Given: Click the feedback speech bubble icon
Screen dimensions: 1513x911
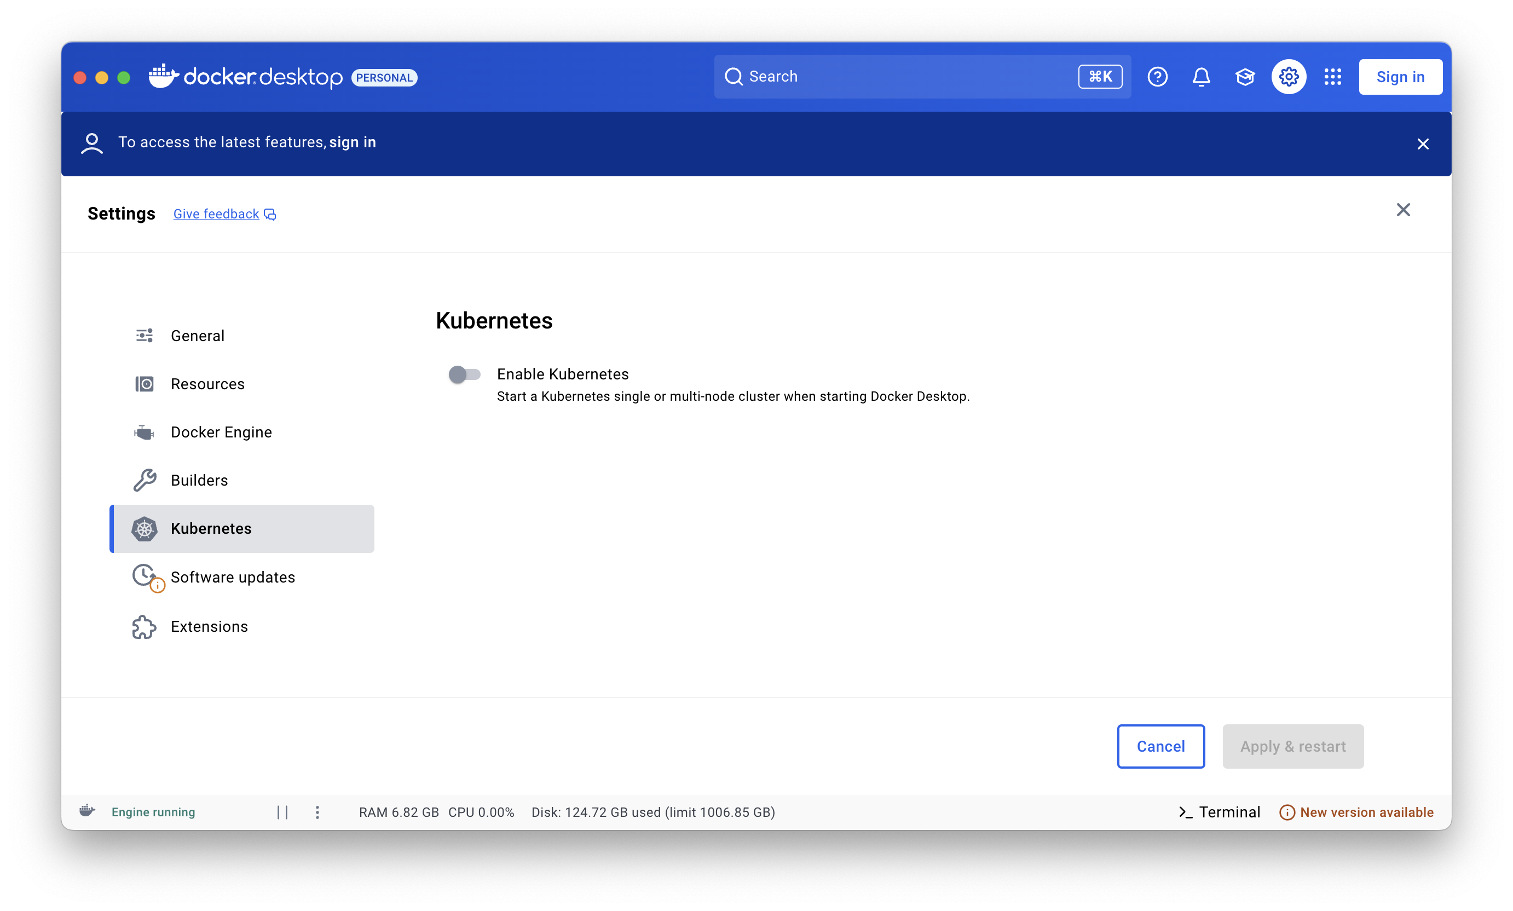Looking at the screenshot, I should click(x=270, y=214).
